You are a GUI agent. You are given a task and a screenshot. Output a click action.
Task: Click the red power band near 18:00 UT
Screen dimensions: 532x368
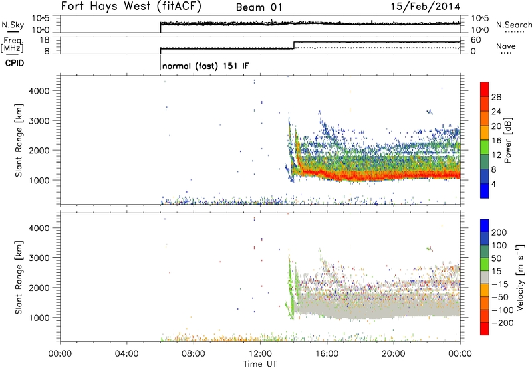pyautogui.click(x=360, y=177)
